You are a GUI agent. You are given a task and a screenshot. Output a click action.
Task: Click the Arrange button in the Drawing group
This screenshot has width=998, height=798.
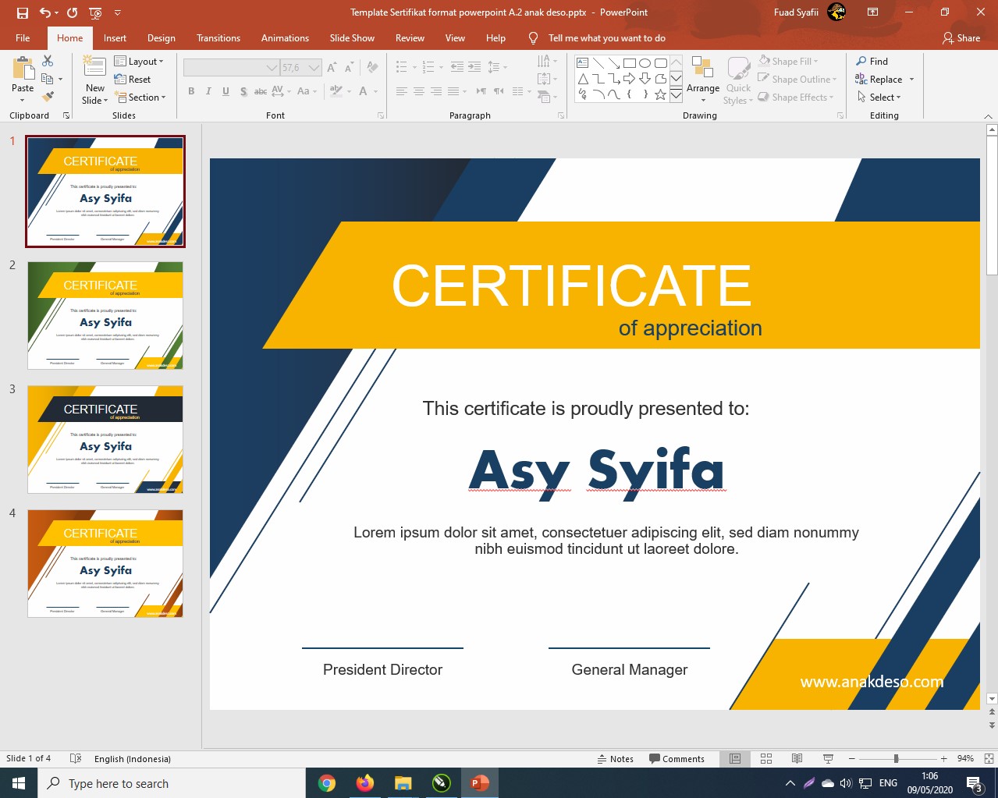[x=702, y=79]
